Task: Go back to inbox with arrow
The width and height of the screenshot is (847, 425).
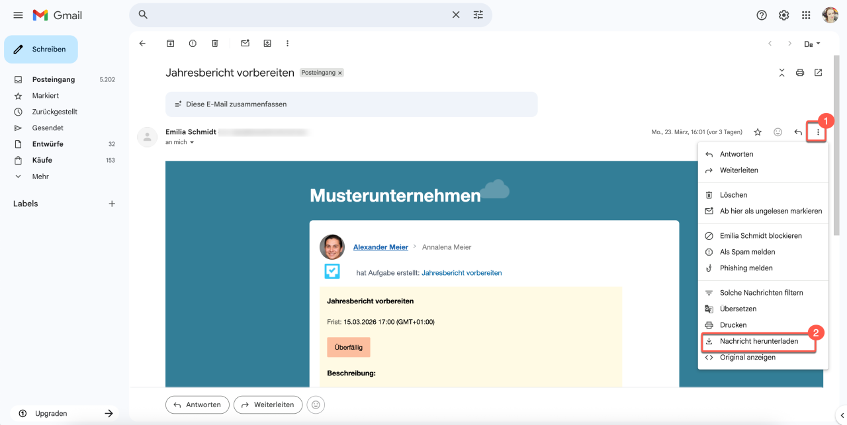Action: 142,44
